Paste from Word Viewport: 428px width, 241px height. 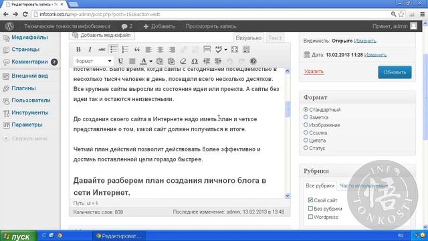coord(171,61)
